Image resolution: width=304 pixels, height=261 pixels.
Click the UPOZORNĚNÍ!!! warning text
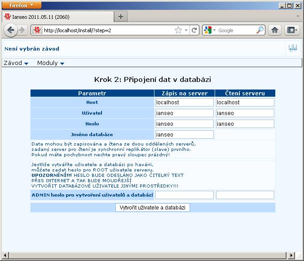(52, 175)
